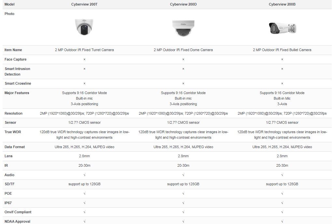Click the NDAA Approval checkmark under Cyberview 200D
This screenshot has height=224, width=332.
pos(183,221)
